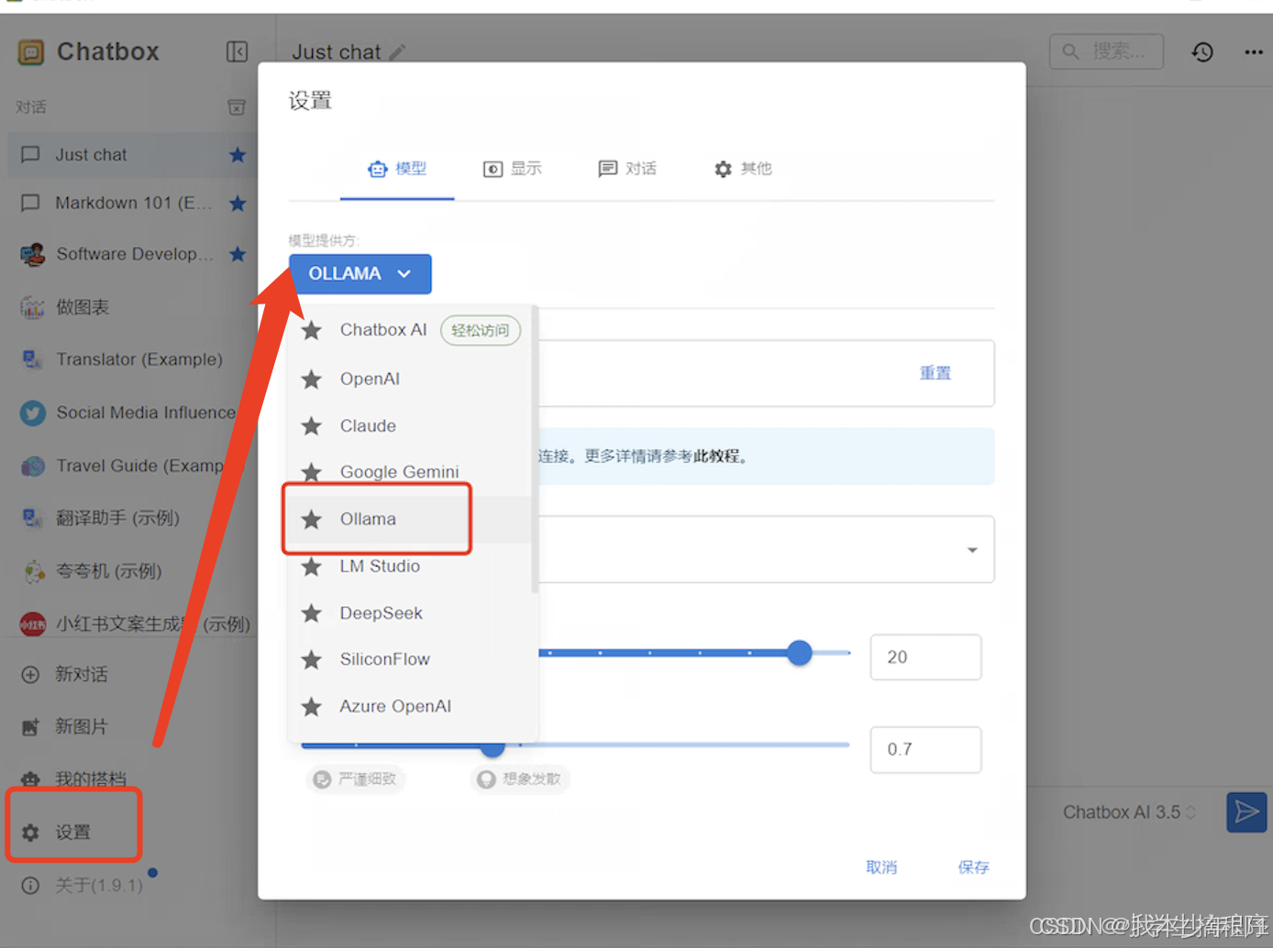Click the temperature slider handle
The height and width of the screenshot is (948, 1273).
(493, 747)
